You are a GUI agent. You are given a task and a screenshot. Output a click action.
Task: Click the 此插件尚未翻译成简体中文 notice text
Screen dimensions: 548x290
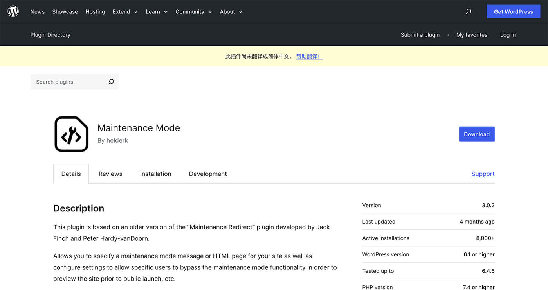coord(259,57)
